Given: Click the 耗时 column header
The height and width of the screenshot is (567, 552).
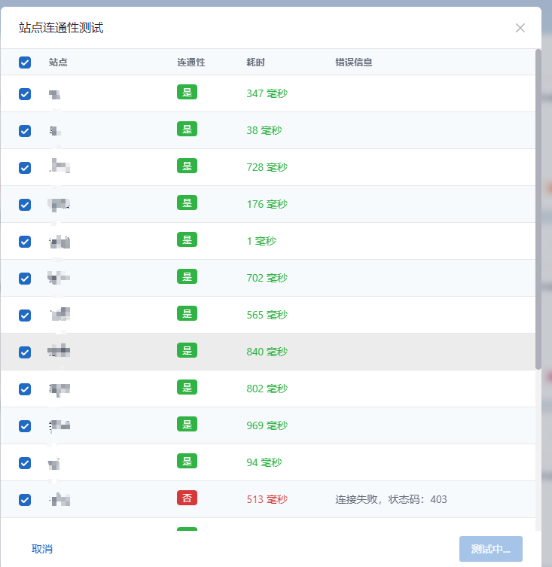Looking at the screenshot, I should (x=256, y=62).
